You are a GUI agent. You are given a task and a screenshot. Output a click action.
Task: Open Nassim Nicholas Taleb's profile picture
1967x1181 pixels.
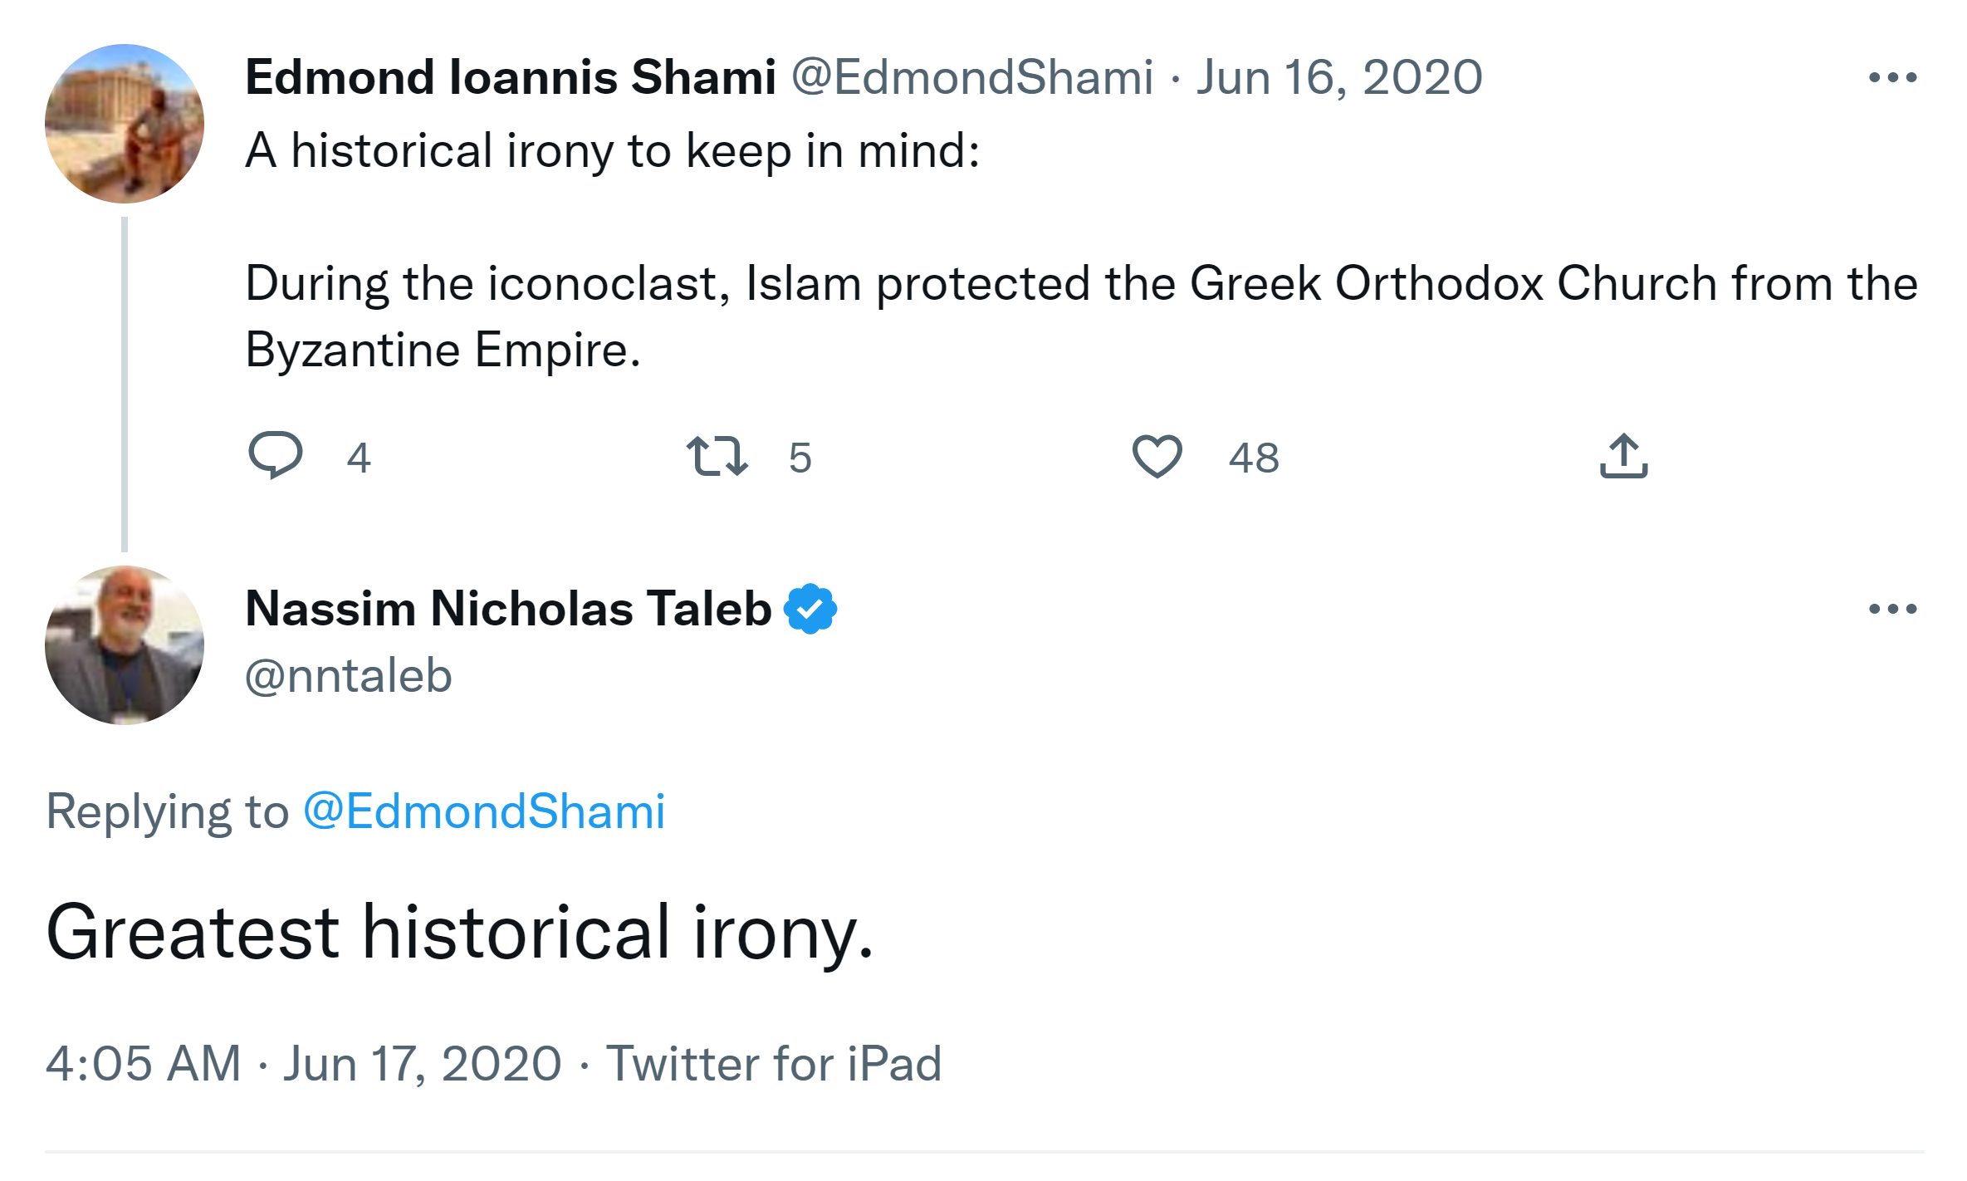coord(125,645)
